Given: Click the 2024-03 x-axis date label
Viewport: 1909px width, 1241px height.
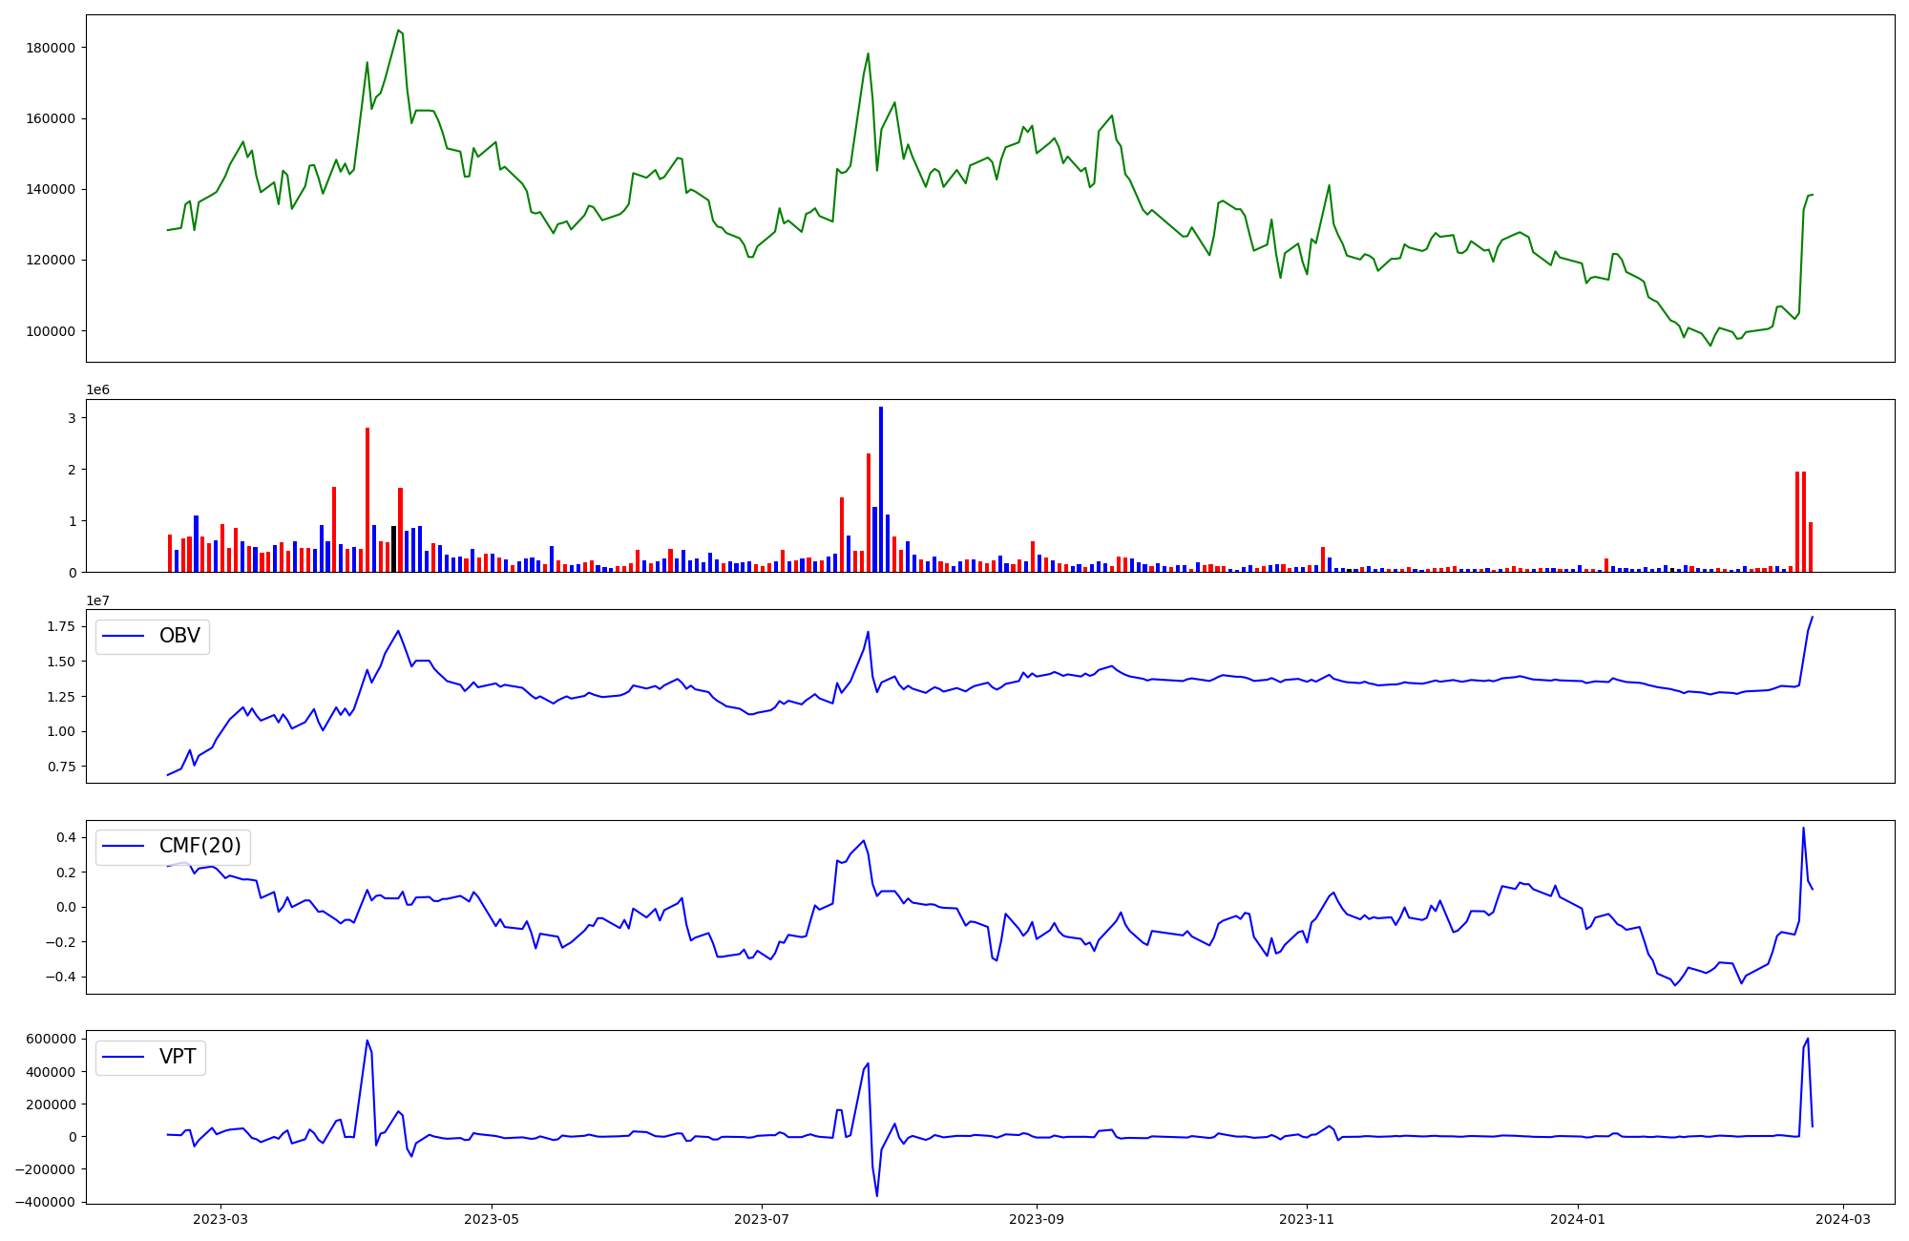Looking at the screenshot, I should [x=1842, y=1219].
